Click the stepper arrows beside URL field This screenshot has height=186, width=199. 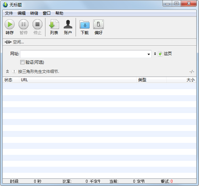[155, 54]
